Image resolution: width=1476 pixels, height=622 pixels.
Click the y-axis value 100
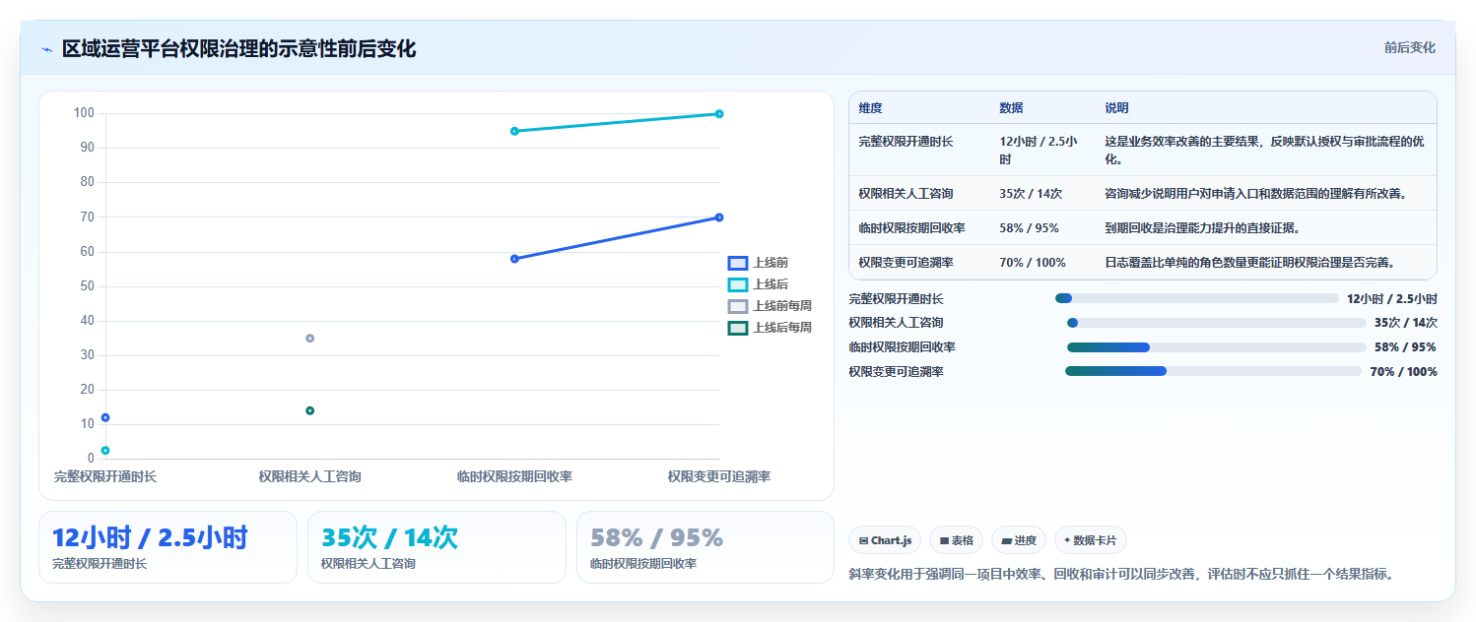click(x=84, y=113)
